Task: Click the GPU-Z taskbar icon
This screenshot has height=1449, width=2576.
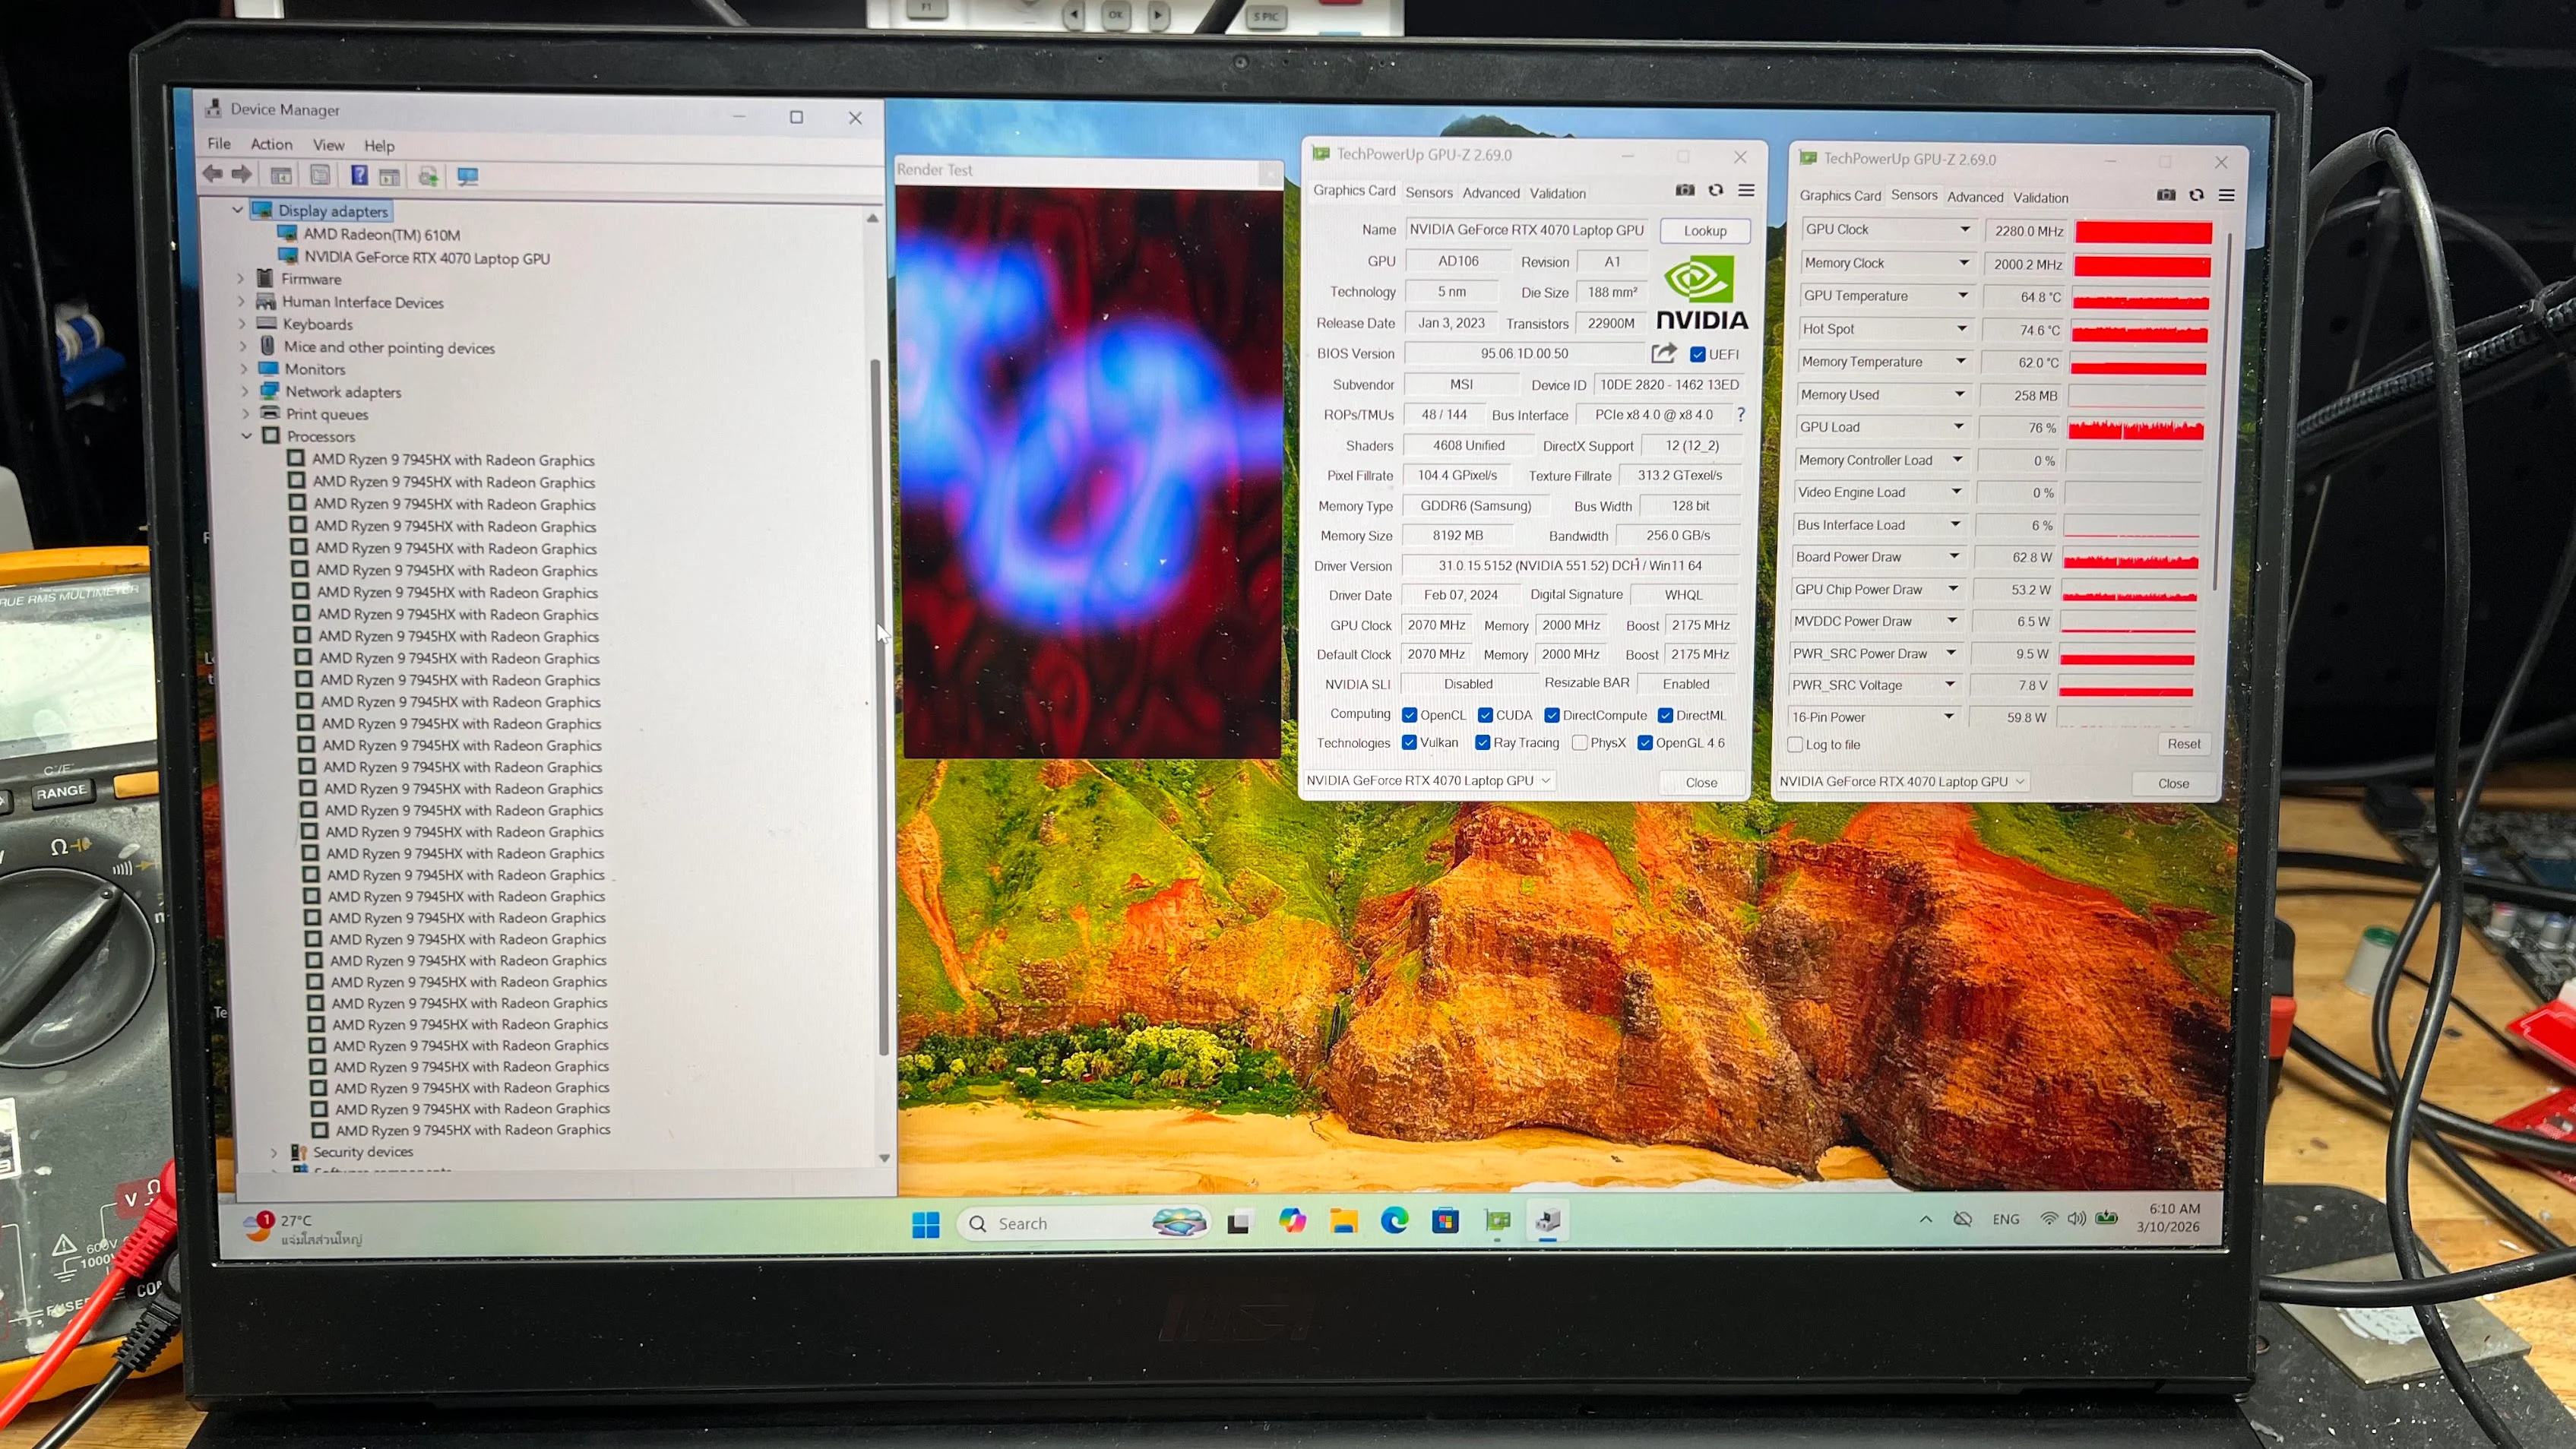Action: (1497, 1220)
